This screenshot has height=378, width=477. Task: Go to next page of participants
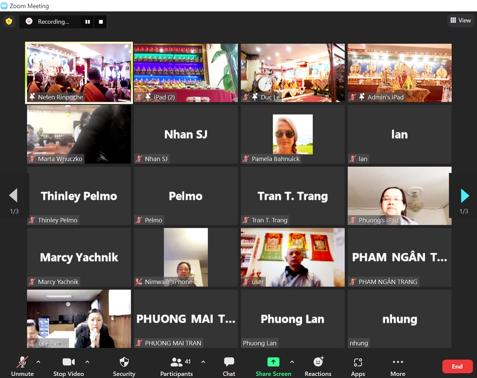pyautogui.click(x=464, y=196)
